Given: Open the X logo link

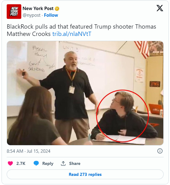Looking at the screenshot, I should (160, 8).
